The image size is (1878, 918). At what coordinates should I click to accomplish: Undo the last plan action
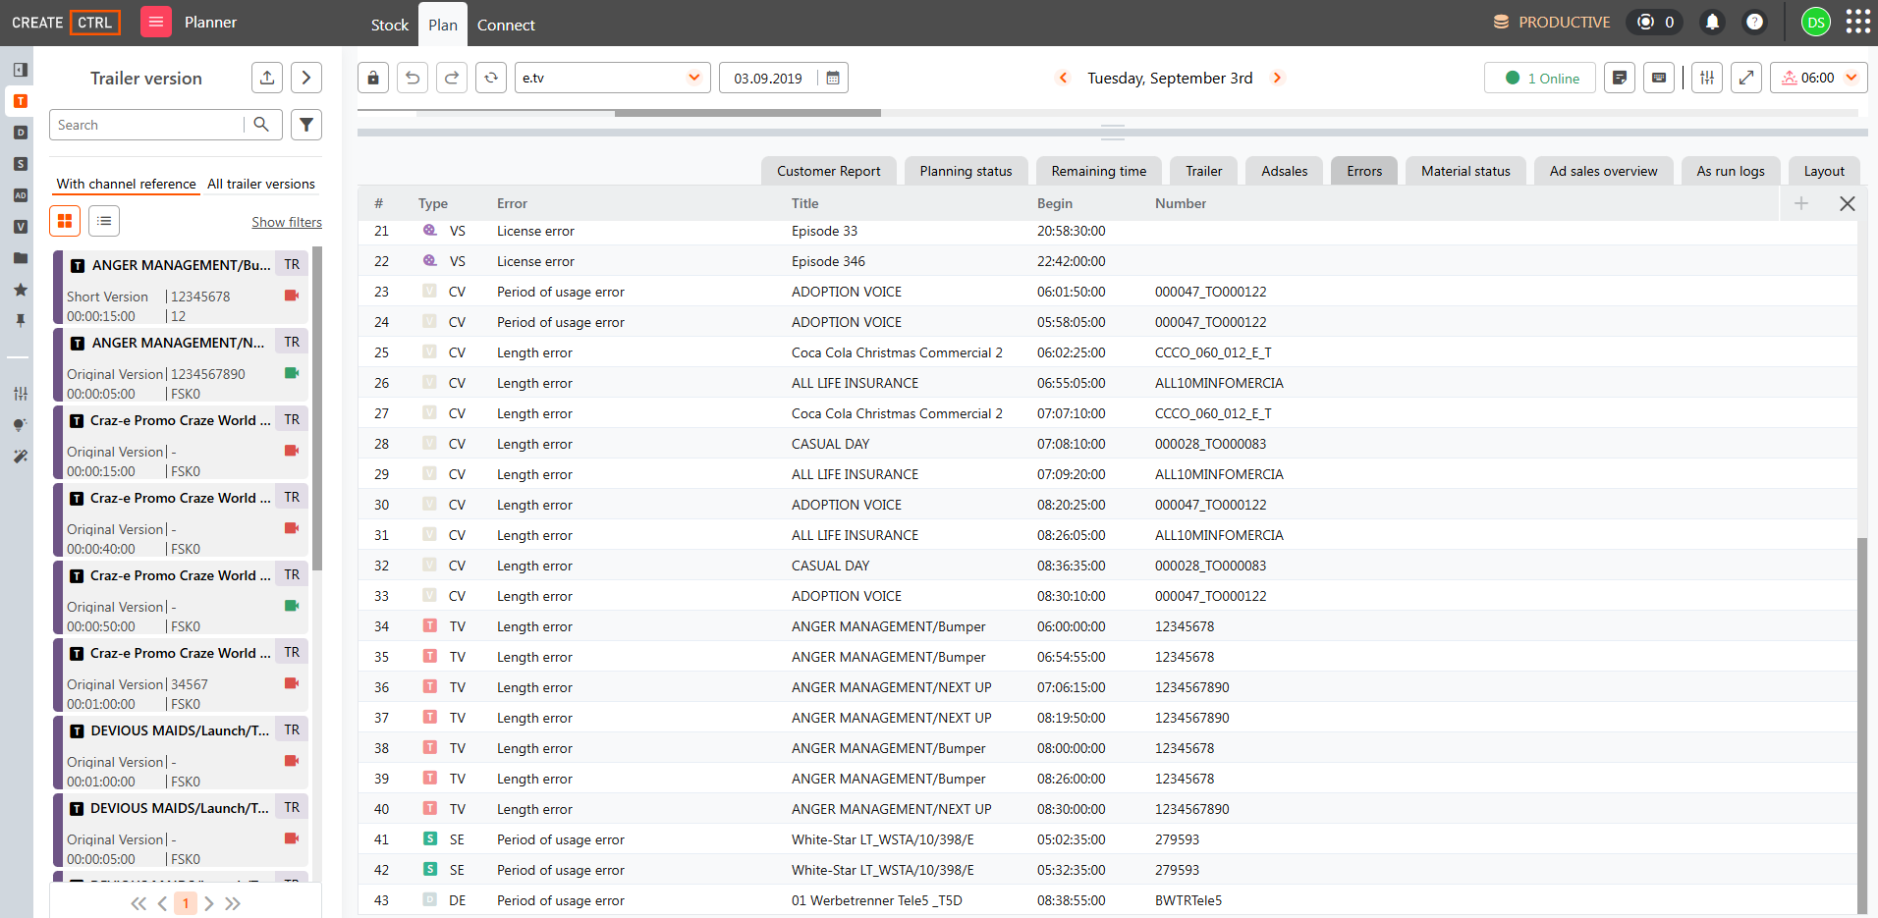(x=413, y=78)
